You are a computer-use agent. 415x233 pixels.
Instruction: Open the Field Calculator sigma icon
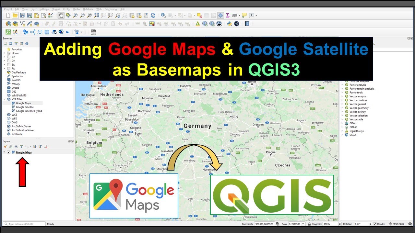click(228, 15)
